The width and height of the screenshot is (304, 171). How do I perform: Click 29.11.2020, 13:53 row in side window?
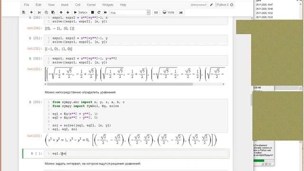pyautogui.click(x=264, y=18)
